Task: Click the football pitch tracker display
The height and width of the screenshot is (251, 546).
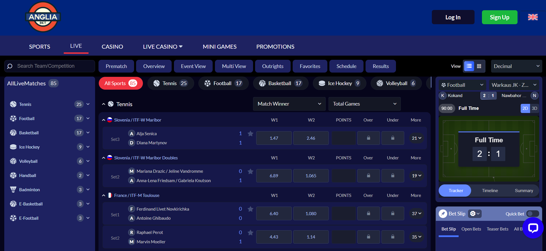Action: tap(489, 149)
